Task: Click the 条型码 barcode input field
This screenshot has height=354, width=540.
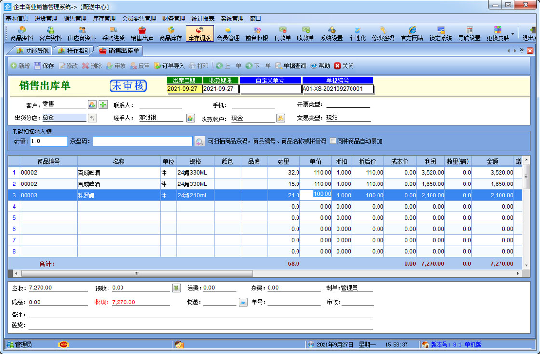Action: click(143, 141)
